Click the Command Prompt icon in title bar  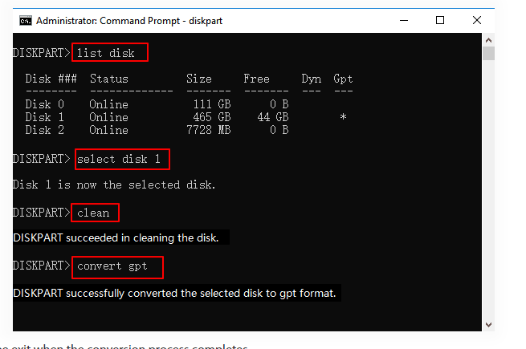coord(25,20)
